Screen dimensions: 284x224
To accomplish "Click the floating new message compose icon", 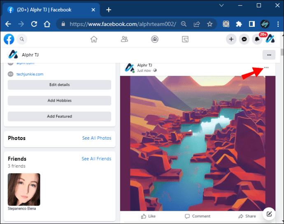I will click(269, 214).
